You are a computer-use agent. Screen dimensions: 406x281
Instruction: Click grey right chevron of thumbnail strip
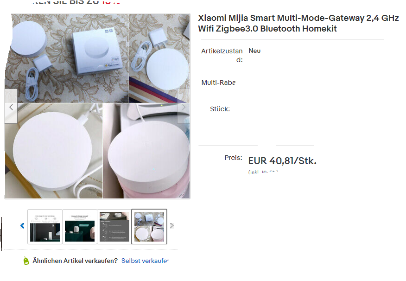point(171,226)
